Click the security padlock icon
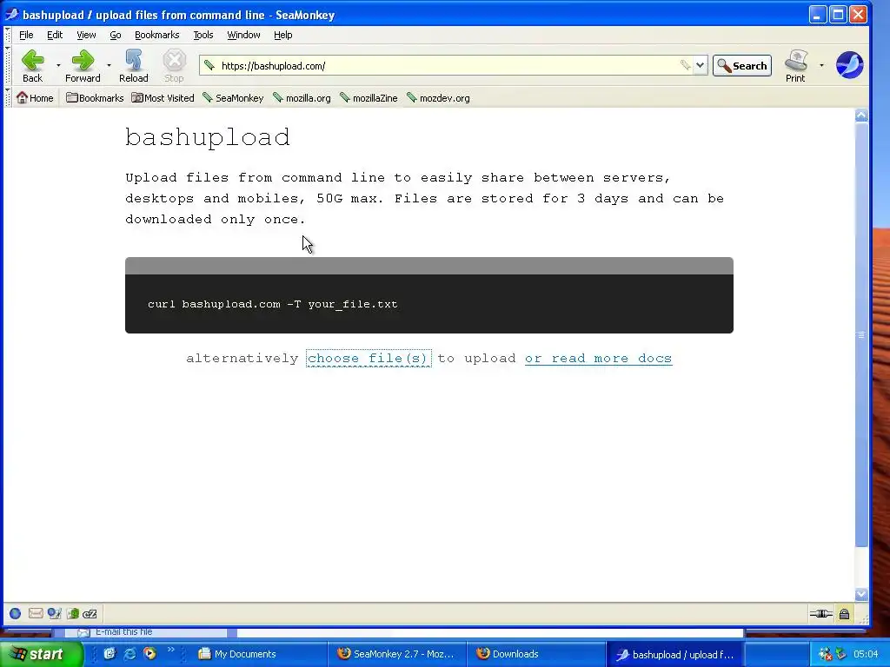The width and height of the screenshot is (890, 667). tap(845, 613)
